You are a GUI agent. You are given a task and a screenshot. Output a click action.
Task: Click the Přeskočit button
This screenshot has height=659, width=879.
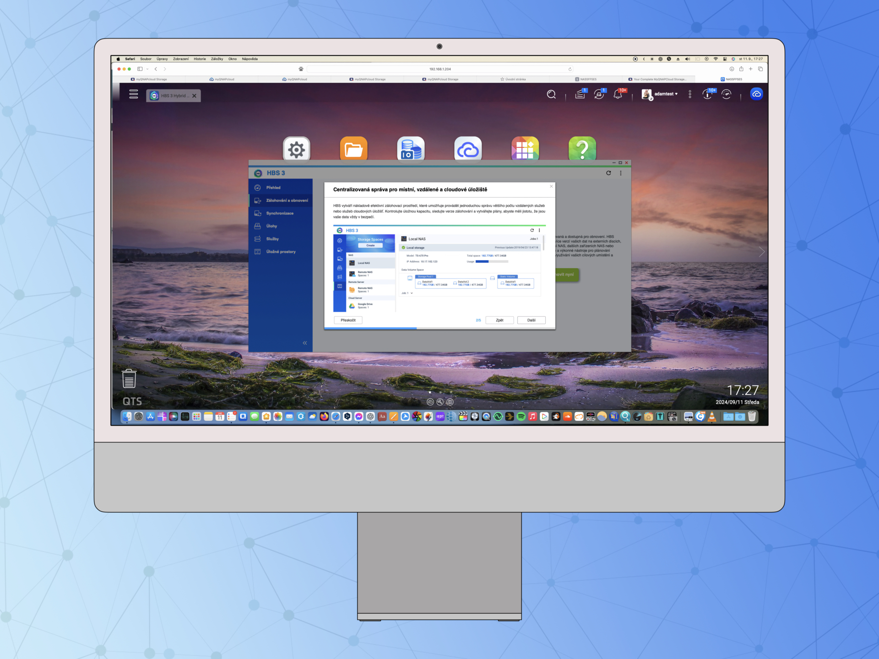pyautogui.click(x=348, y=320)
